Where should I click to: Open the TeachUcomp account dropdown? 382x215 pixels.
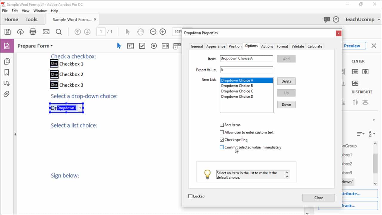pos(361,19)
